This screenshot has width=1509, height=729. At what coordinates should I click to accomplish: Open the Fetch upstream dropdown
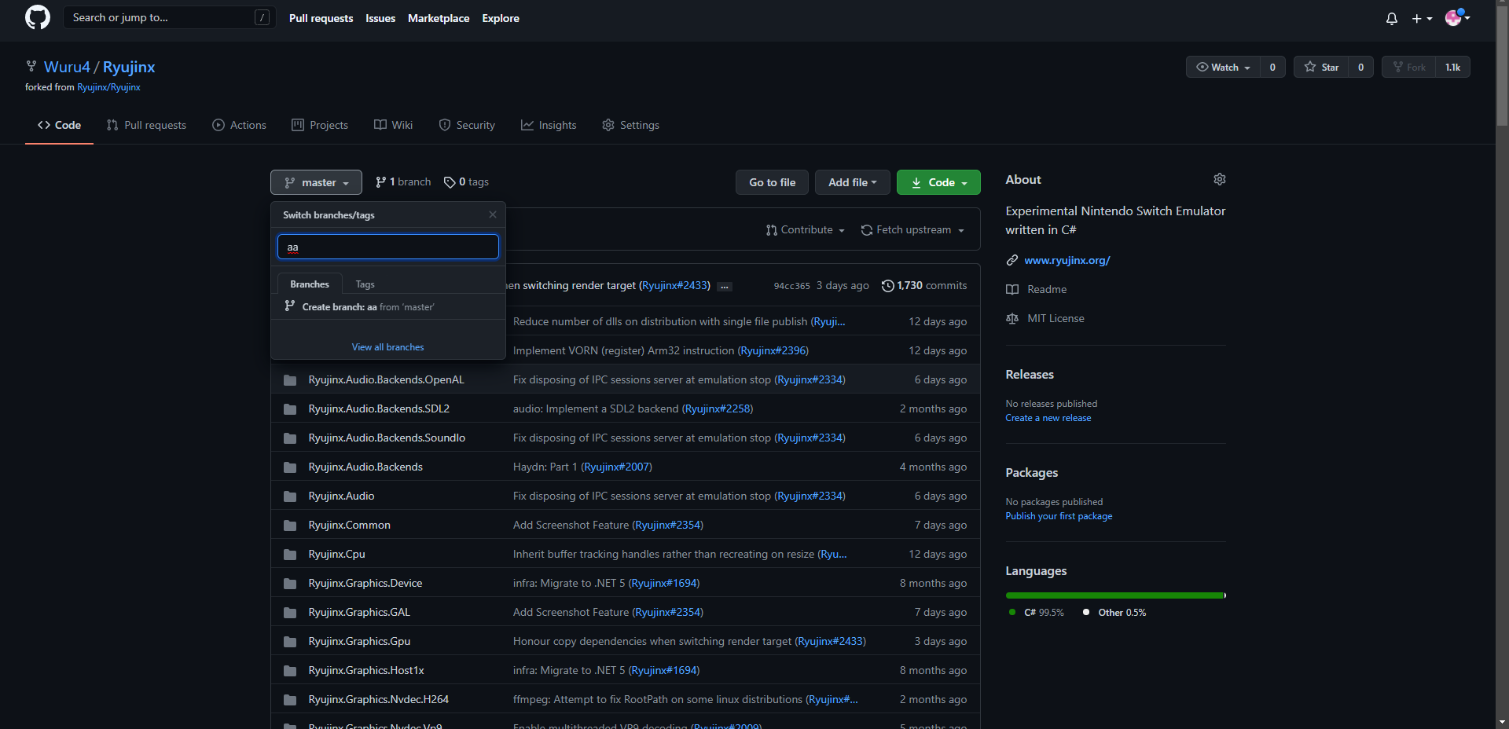tap(912, 229)
